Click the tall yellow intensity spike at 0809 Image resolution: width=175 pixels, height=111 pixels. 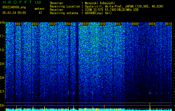[x=150, y=107]
